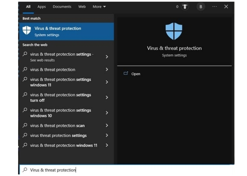The height and width of the screenshot is (176, 247).
Task: Expand chevron for 'settings windows 11' suggestion
Action: tap(107, 82)
